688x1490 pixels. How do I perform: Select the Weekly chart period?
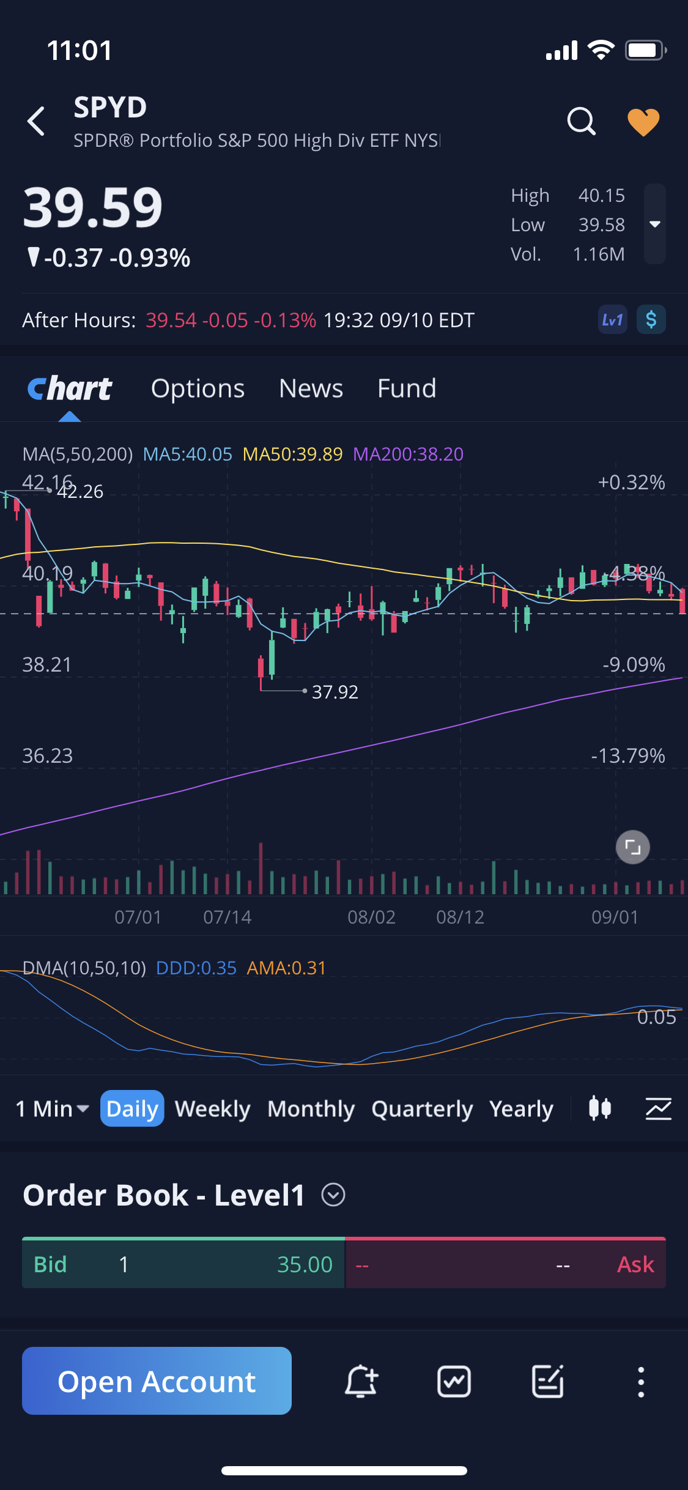tap(212, 1109)
